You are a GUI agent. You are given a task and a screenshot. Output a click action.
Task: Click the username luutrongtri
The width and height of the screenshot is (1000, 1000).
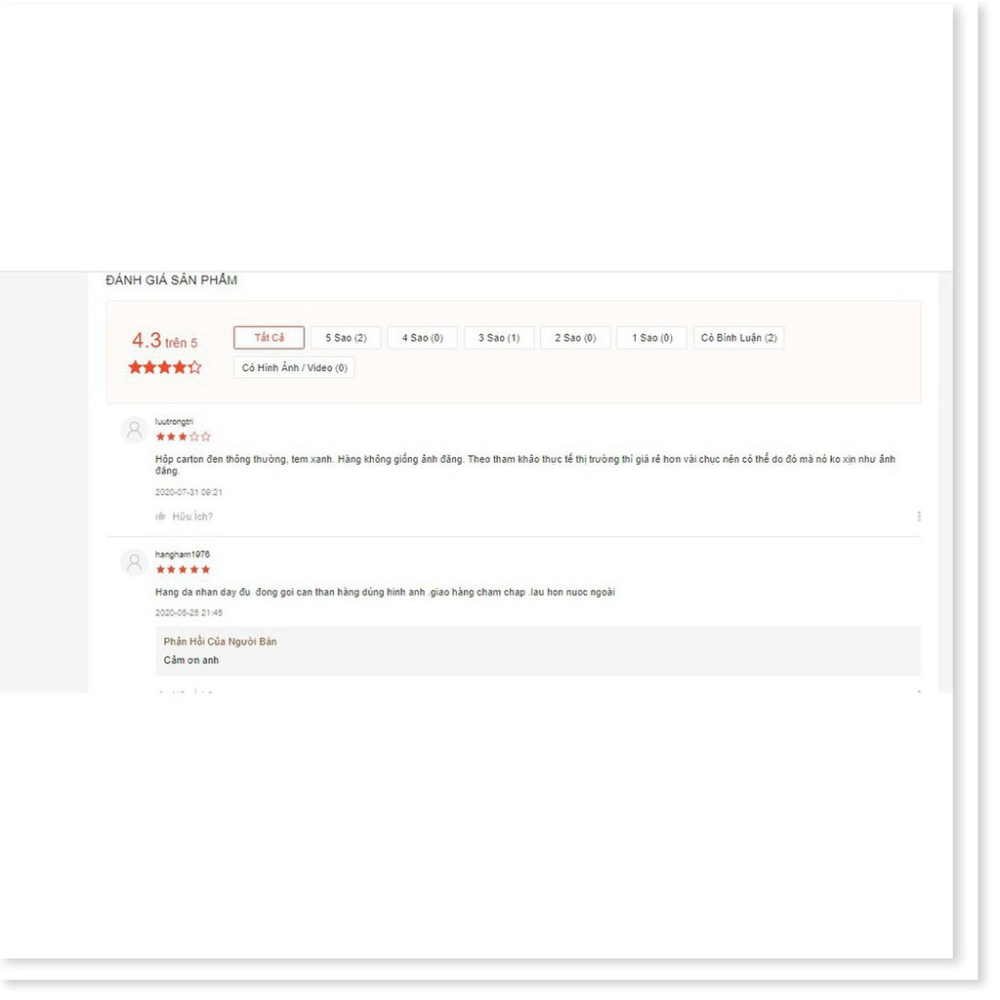[174, 422]
